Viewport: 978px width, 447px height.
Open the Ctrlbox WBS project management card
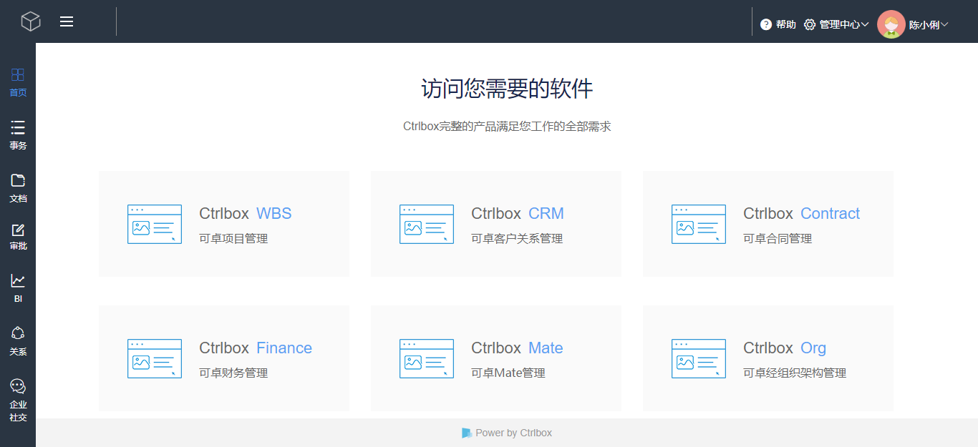224,224
